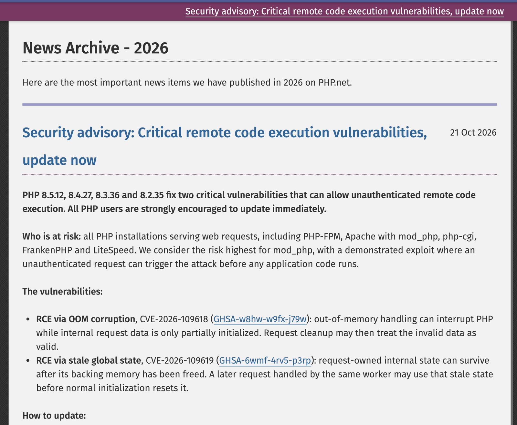The width and height of the screenshot is (517, 425).
Task: Click the 'How to update:' heading
Action: pos(54,415)
